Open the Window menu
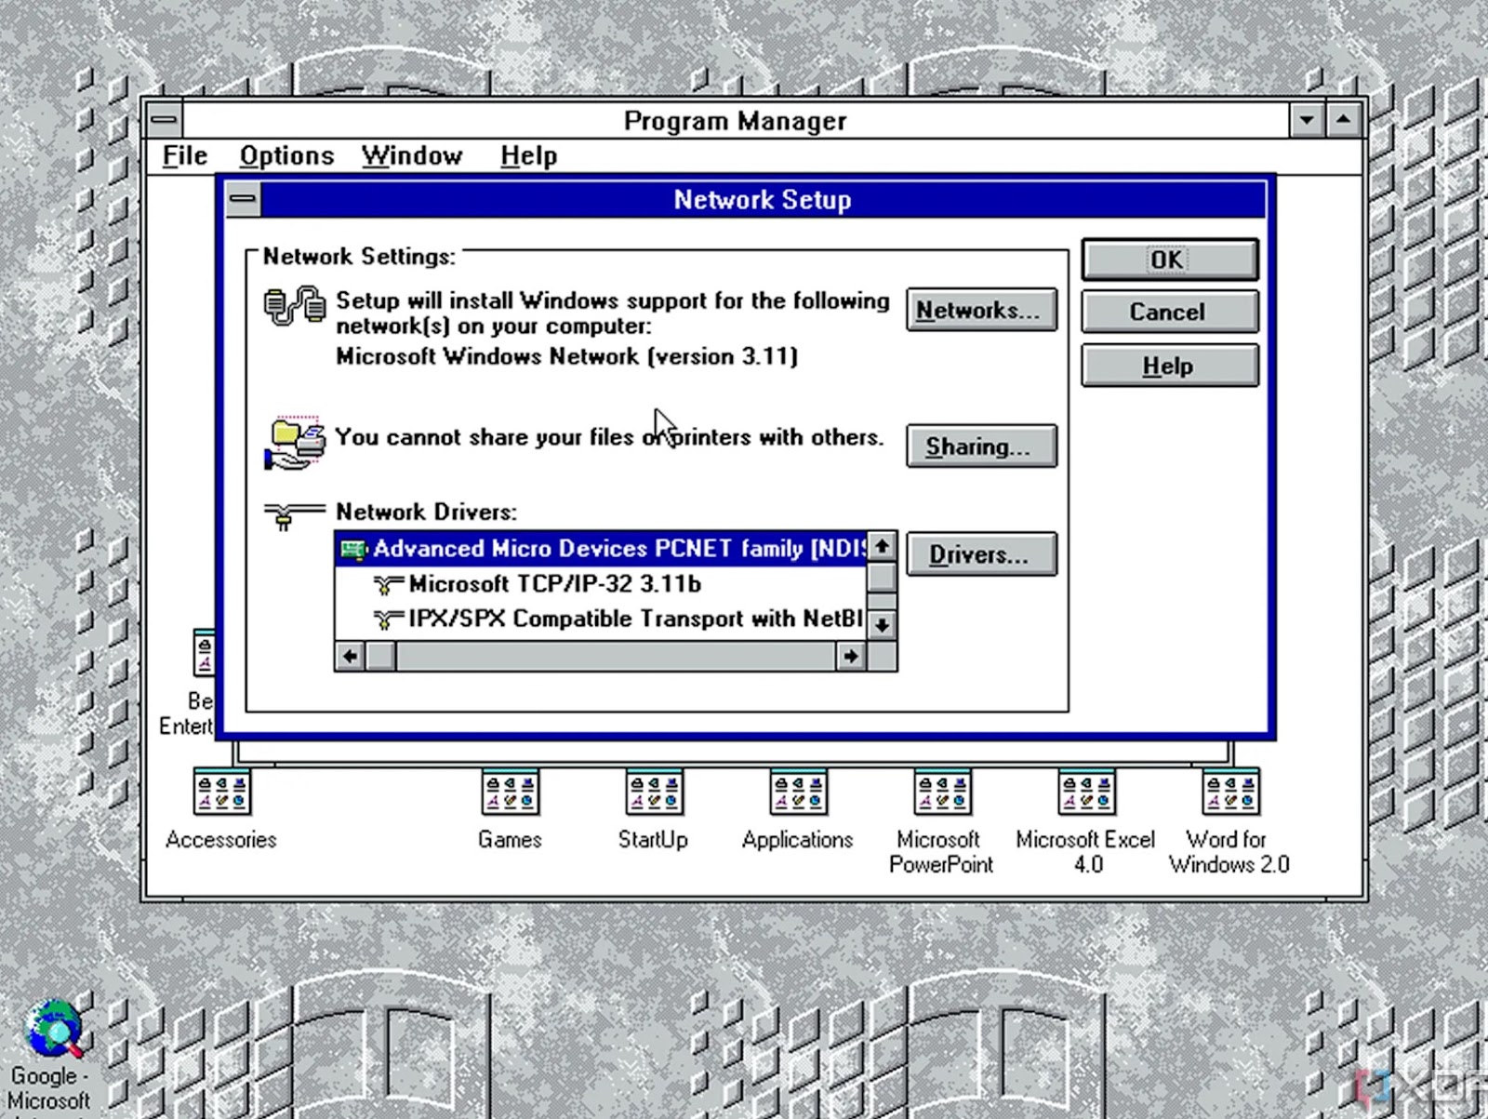 point(412,155)
